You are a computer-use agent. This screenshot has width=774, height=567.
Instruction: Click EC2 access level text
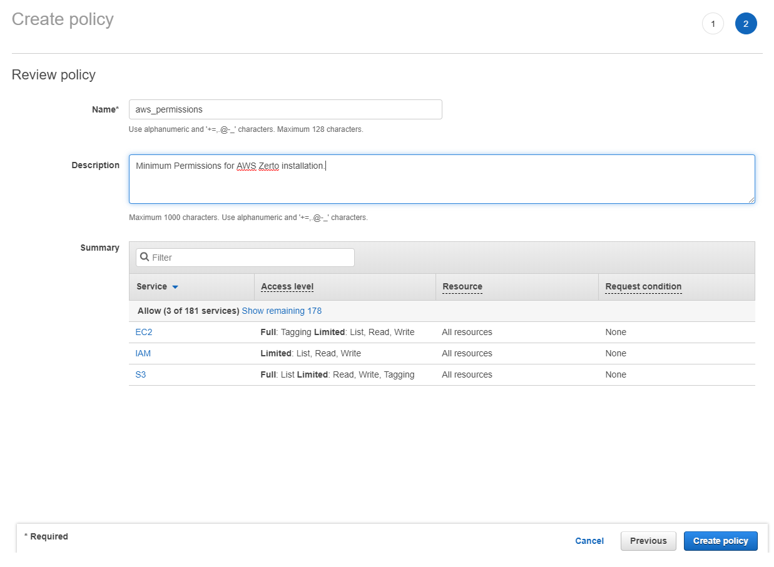pos(337,332)
